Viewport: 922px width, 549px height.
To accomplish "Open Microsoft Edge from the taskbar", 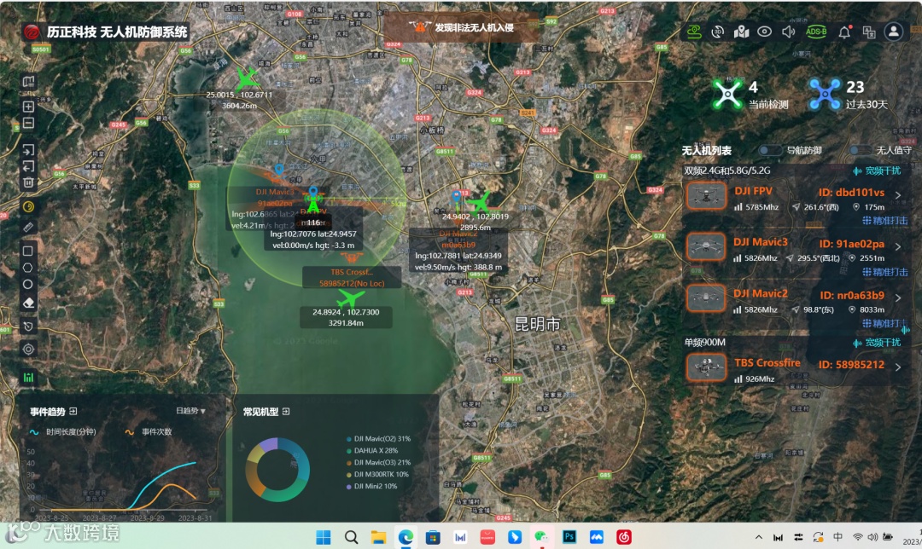I will click(406, 537).
